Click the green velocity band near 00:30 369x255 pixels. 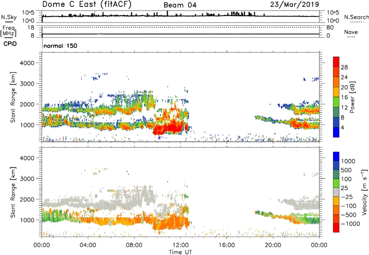(51, 216)
